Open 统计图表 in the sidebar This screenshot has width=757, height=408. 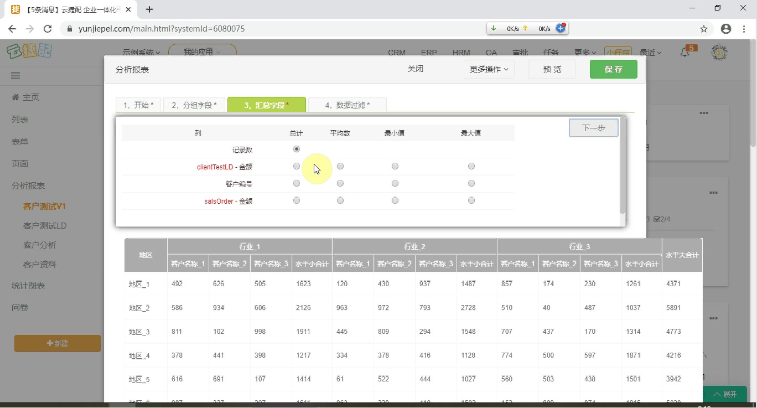tap(28, 286)
